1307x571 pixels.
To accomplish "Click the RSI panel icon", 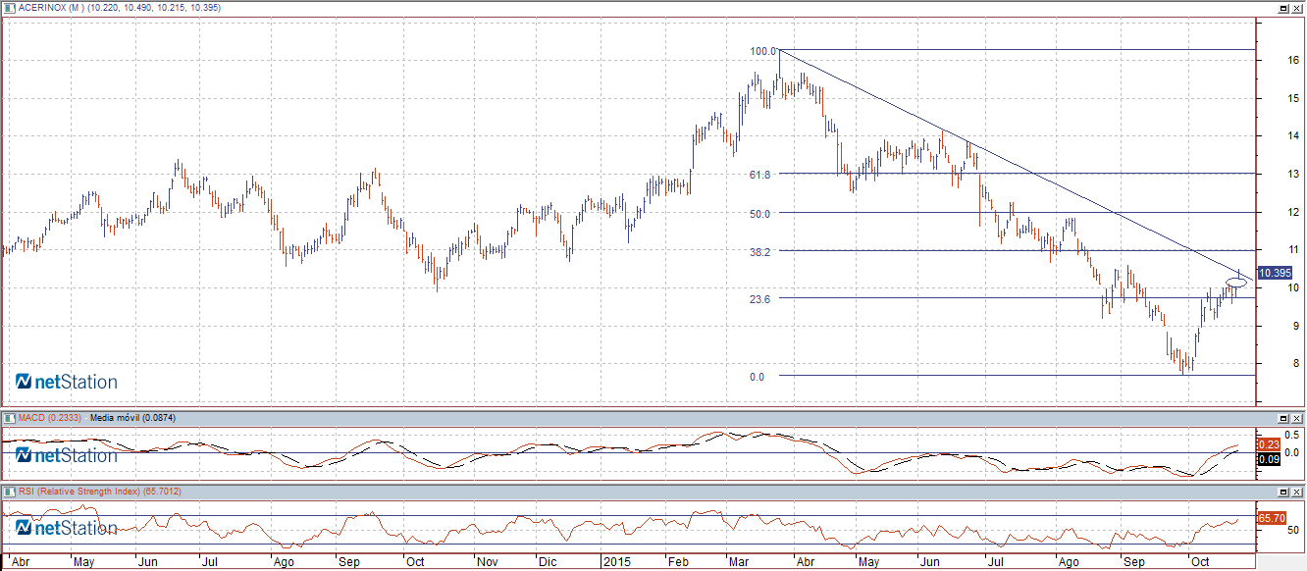I will pyautogui.click(x=10, y=491).
